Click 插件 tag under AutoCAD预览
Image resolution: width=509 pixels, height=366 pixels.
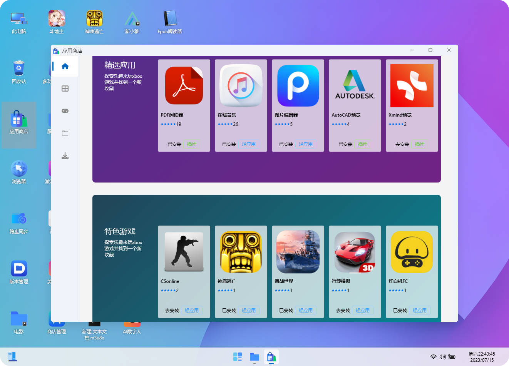[363, 144]
